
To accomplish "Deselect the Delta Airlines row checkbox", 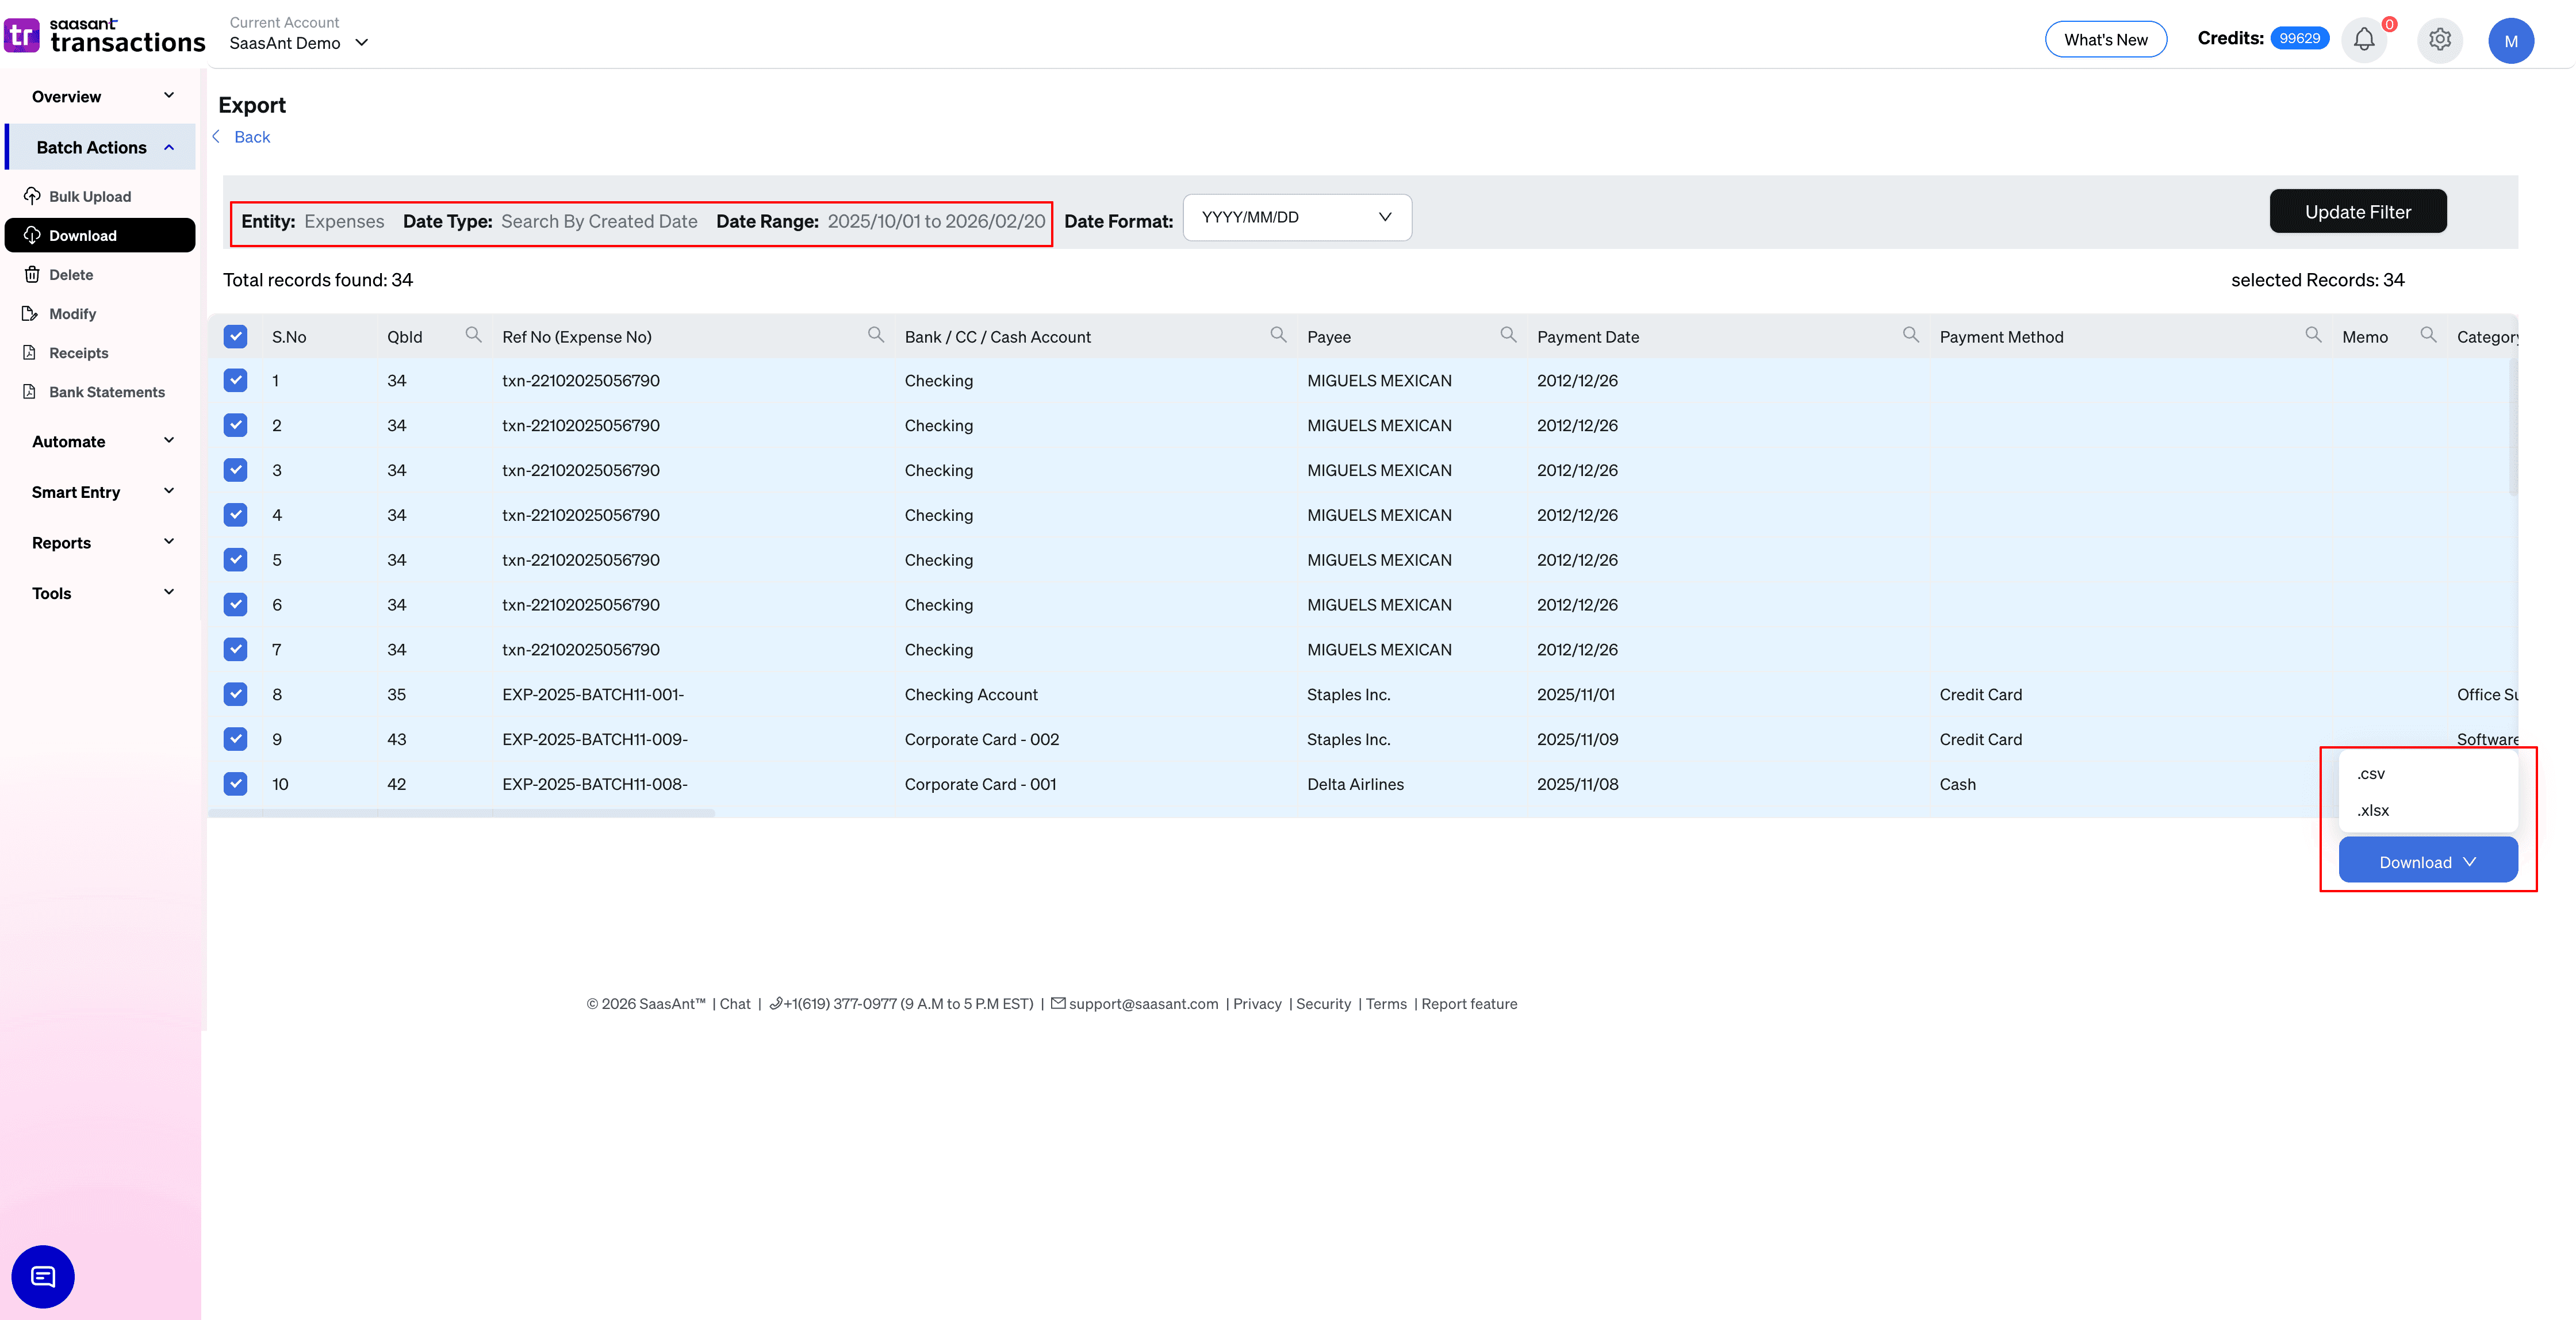I will [235, 784].
